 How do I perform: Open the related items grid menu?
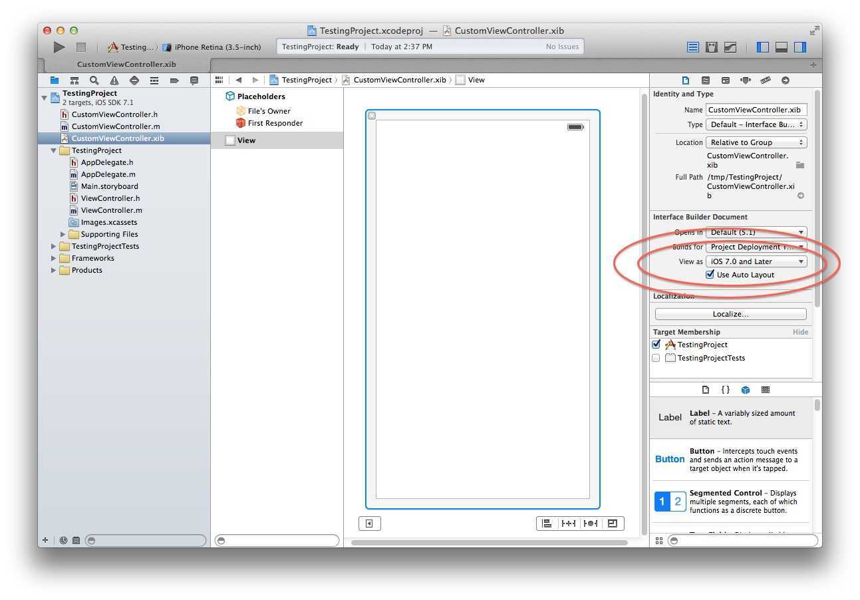tap(219, 80)
